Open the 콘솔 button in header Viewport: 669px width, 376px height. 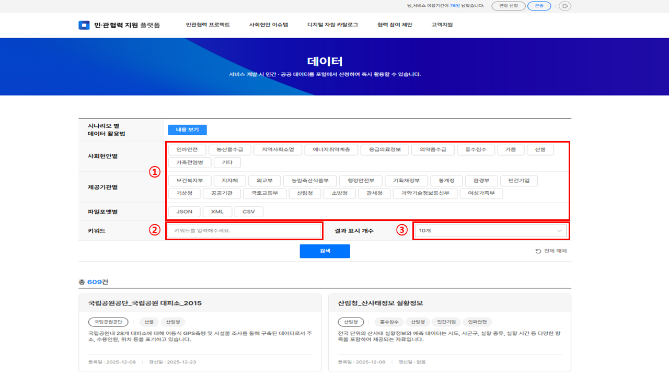[539, 6]
